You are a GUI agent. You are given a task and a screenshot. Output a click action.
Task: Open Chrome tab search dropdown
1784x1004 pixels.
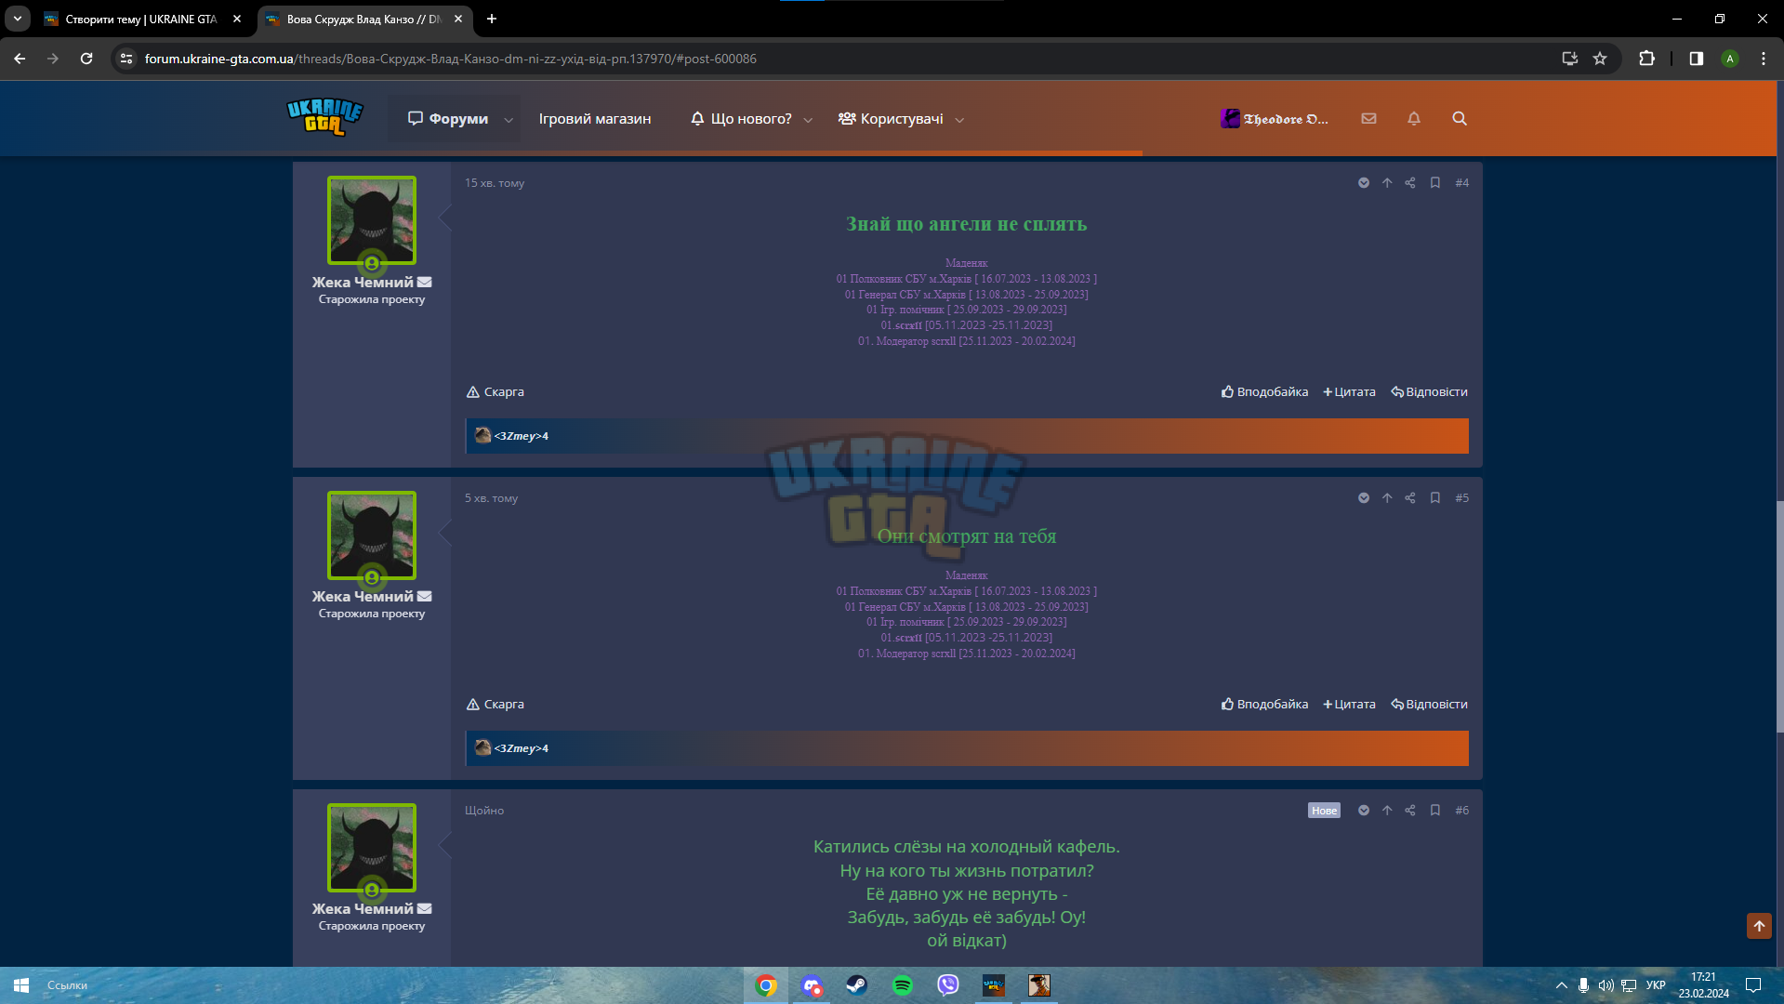(17, 19)
